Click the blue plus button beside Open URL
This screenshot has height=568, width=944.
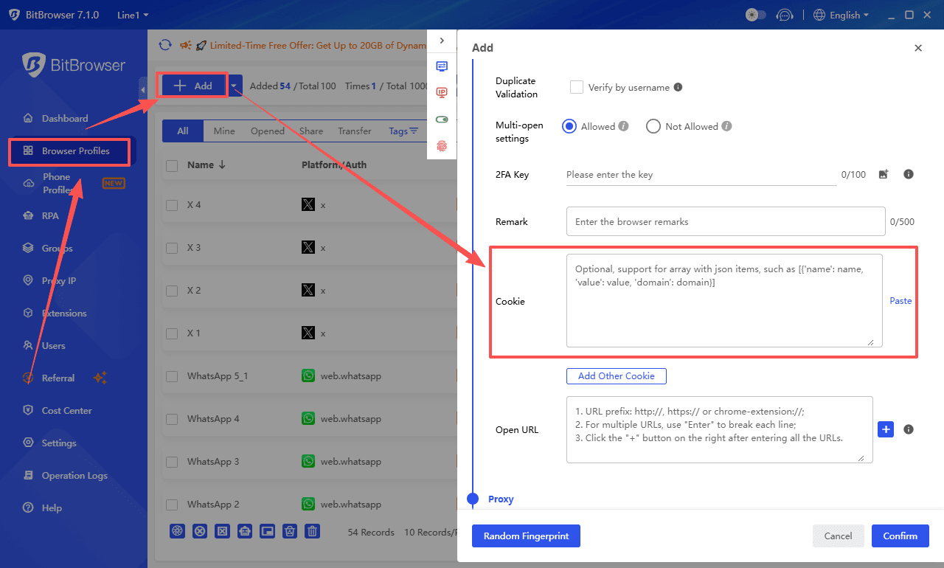coord(886,429)
